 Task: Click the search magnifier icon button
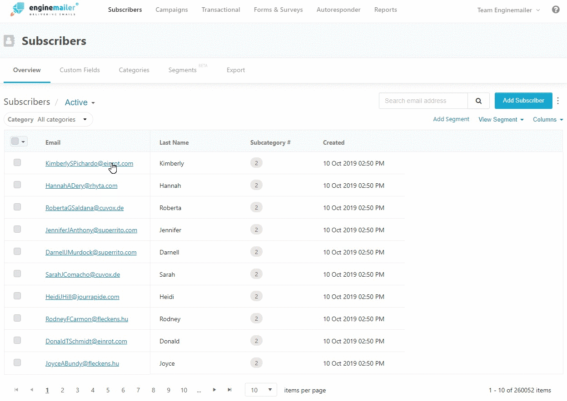[x=478, y=101]
